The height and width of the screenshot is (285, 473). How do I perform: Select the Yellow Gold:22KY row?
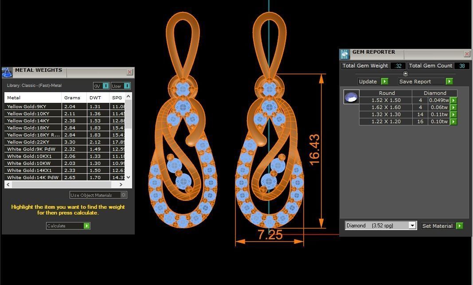pos(65,142)
